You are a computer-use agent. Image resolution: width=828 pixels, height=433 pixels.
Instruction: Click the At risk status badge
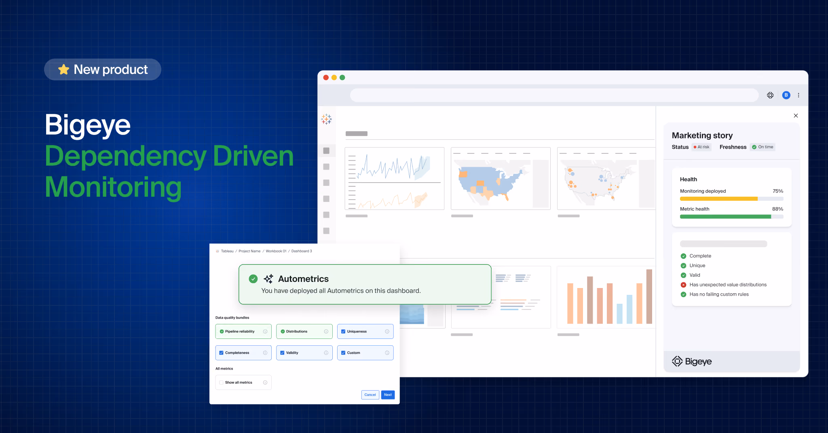pos(701,147)
